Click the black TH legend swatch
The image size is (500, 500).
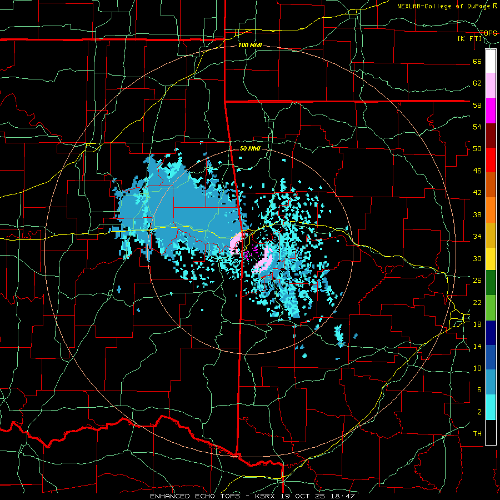tap(491, 432)
